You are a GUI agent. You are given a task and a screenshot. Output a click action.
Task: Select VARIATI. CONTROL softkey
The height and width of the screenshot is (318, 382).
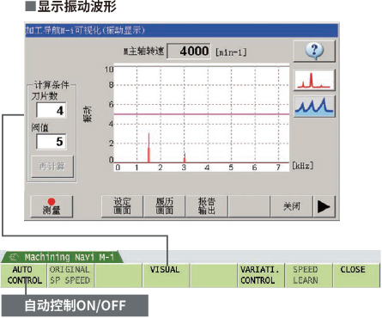[x=261, y=275]
